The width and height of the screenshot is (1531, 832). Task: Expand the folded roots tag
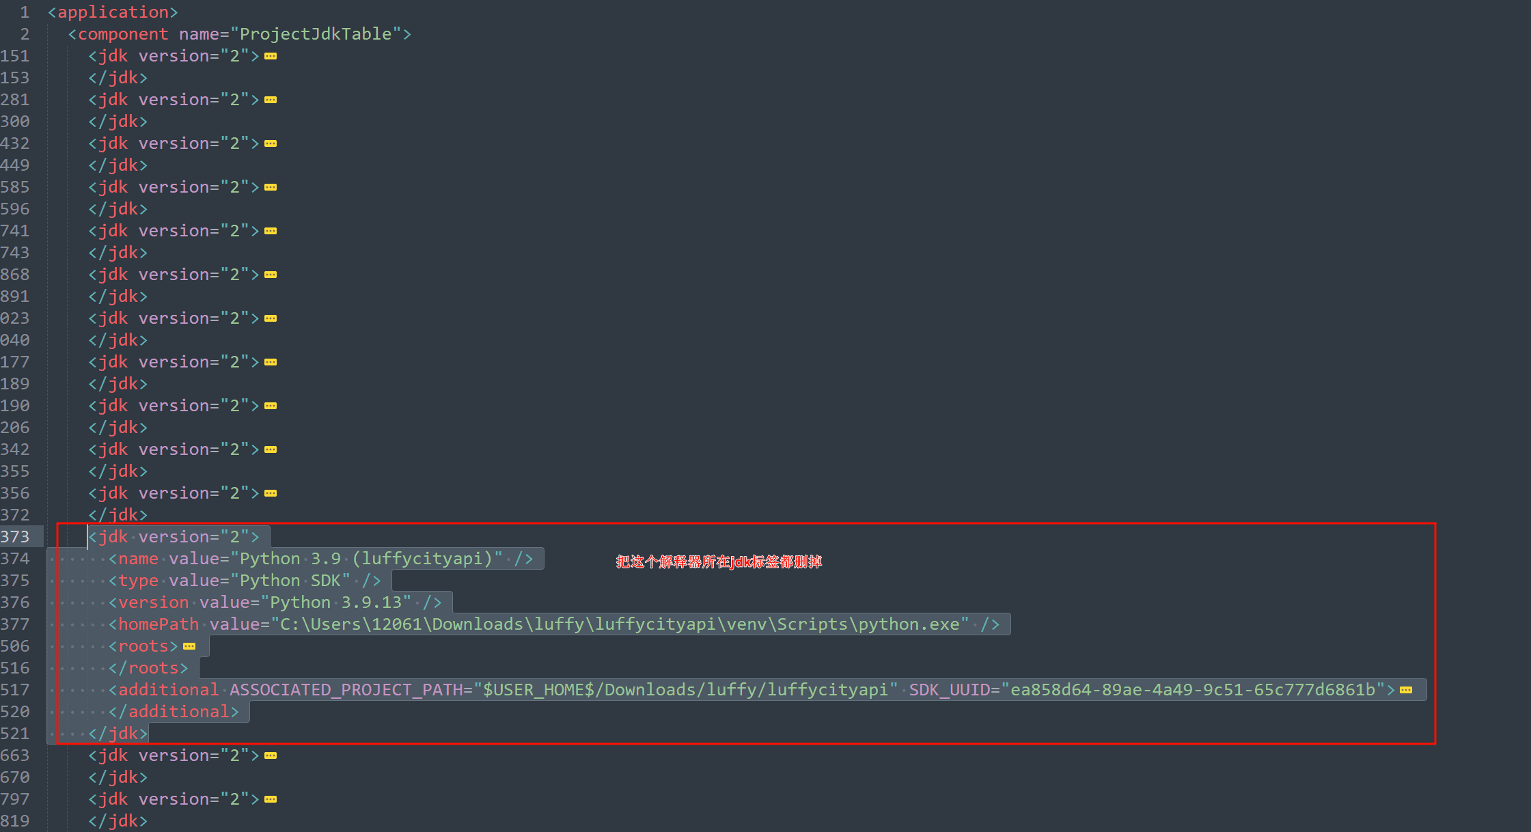point(189,646)
